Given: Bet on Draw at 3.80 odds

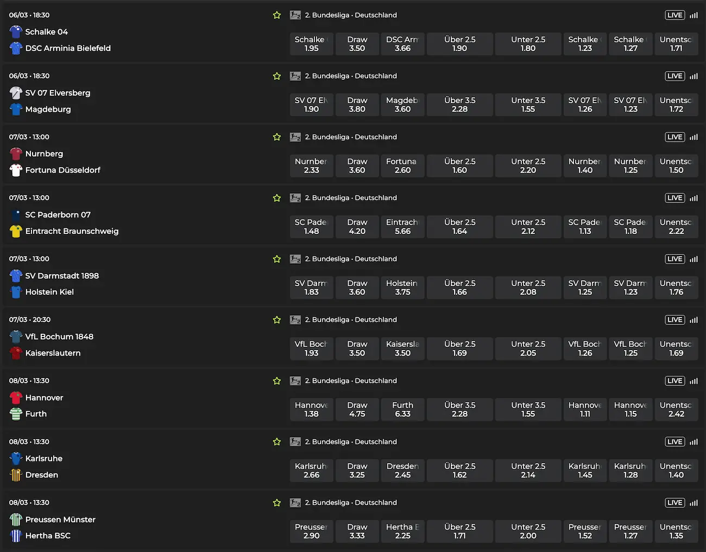Looking at the screenshot, I should click(x=357, y=105).
